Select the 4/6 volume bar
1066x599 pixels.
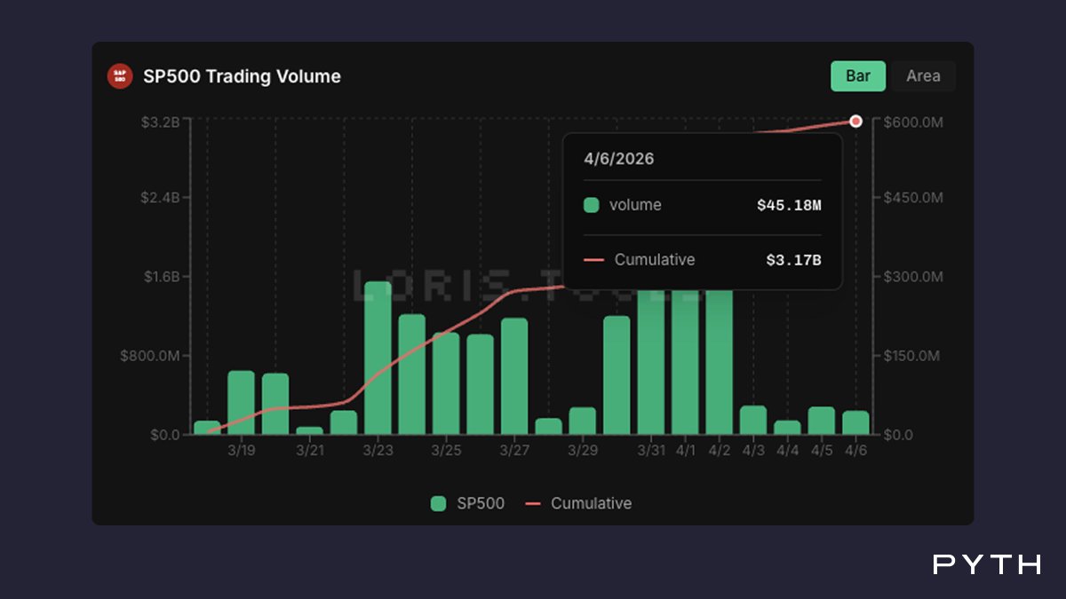[855, 422]
